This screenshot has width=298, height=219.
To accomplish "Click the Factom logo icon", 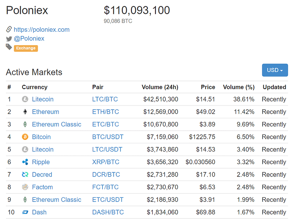I will (25, 187).
